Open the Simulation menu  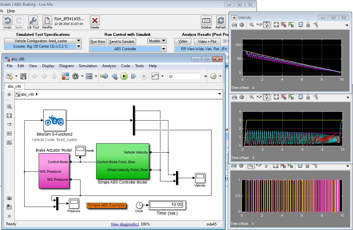coord(88,66)
